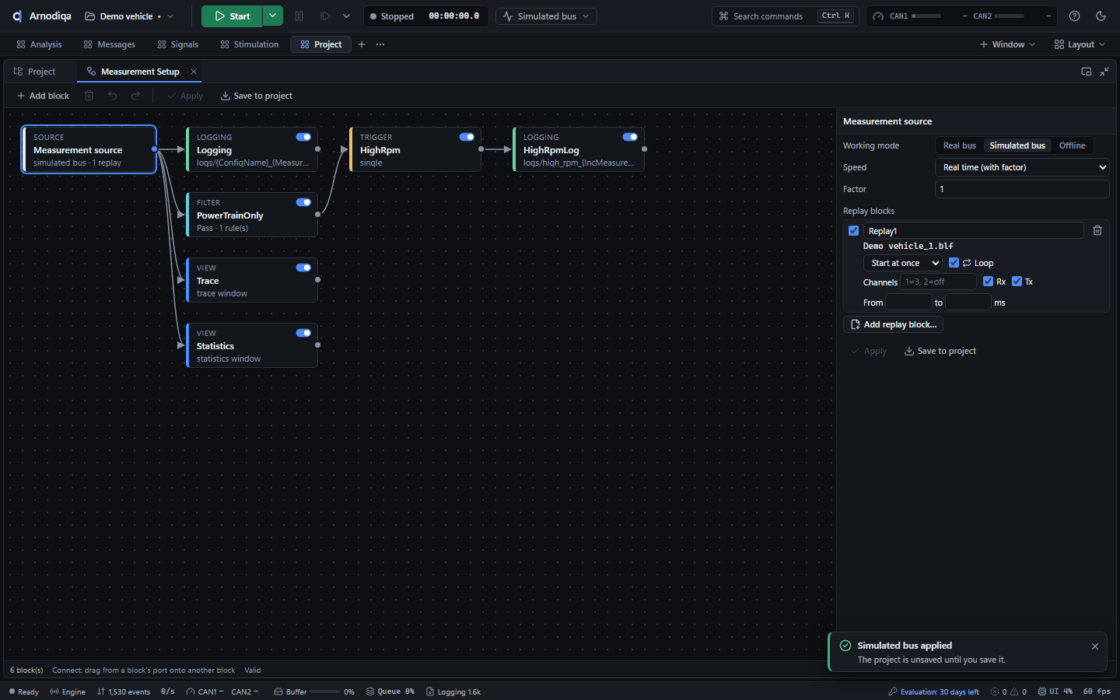Collapse the panel with shrink icon
This screenshot has height=700, width=1120.
pyautogui.click(x=1104, y=72)
